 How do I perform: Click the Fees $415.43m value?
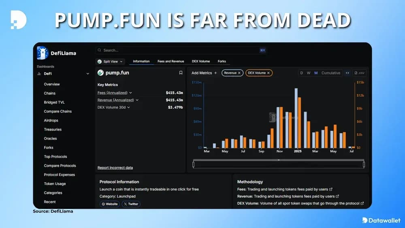[x=174, y=93]
